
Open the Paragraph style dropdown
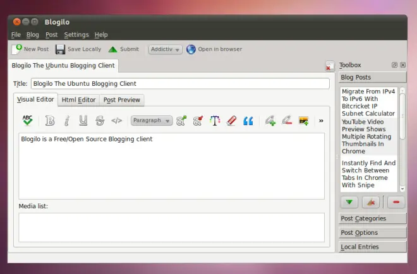click(152, 121)
